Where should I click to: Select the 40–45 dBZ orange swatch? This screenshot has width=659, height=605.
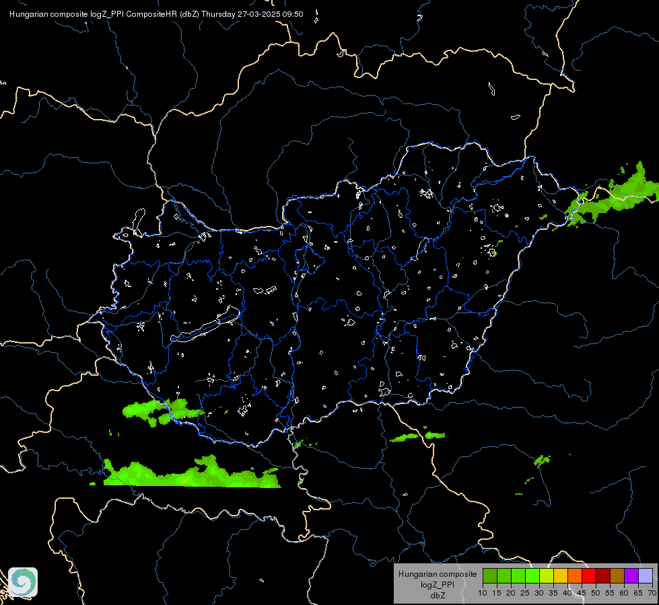coord(575,575)
